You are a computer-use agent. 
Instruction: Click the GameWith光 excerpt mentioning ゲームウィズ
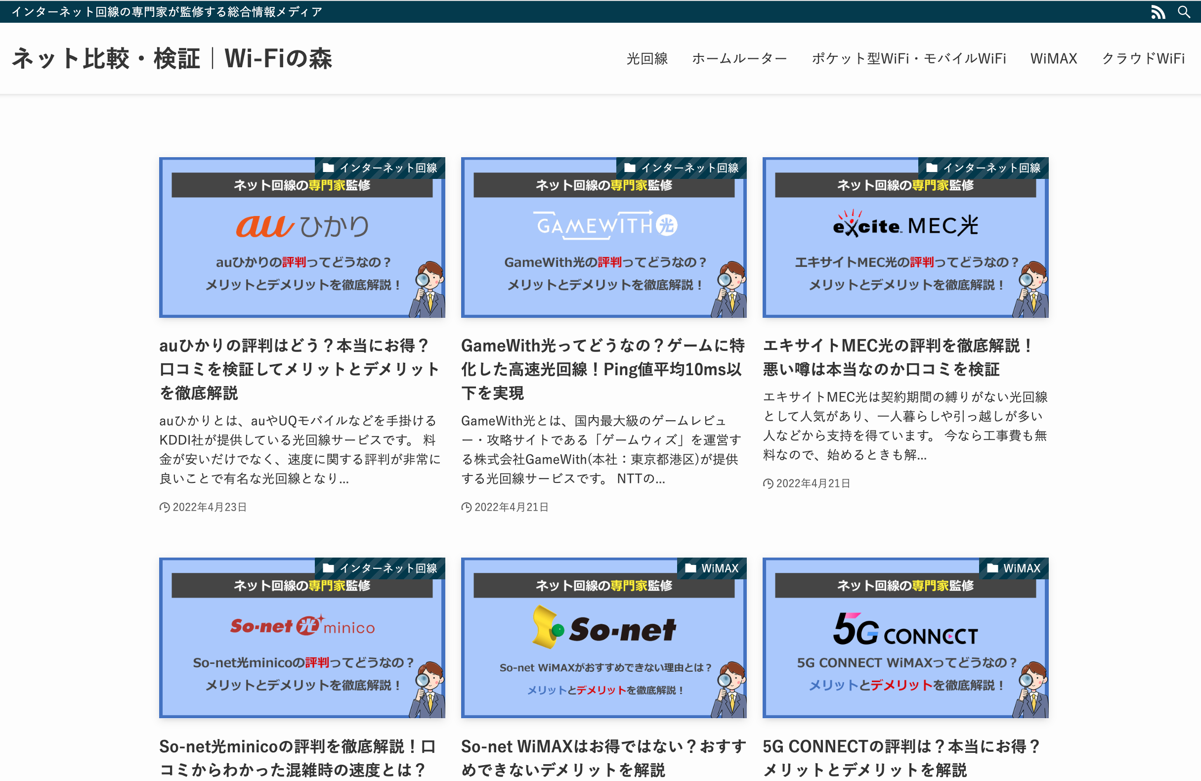601,449
